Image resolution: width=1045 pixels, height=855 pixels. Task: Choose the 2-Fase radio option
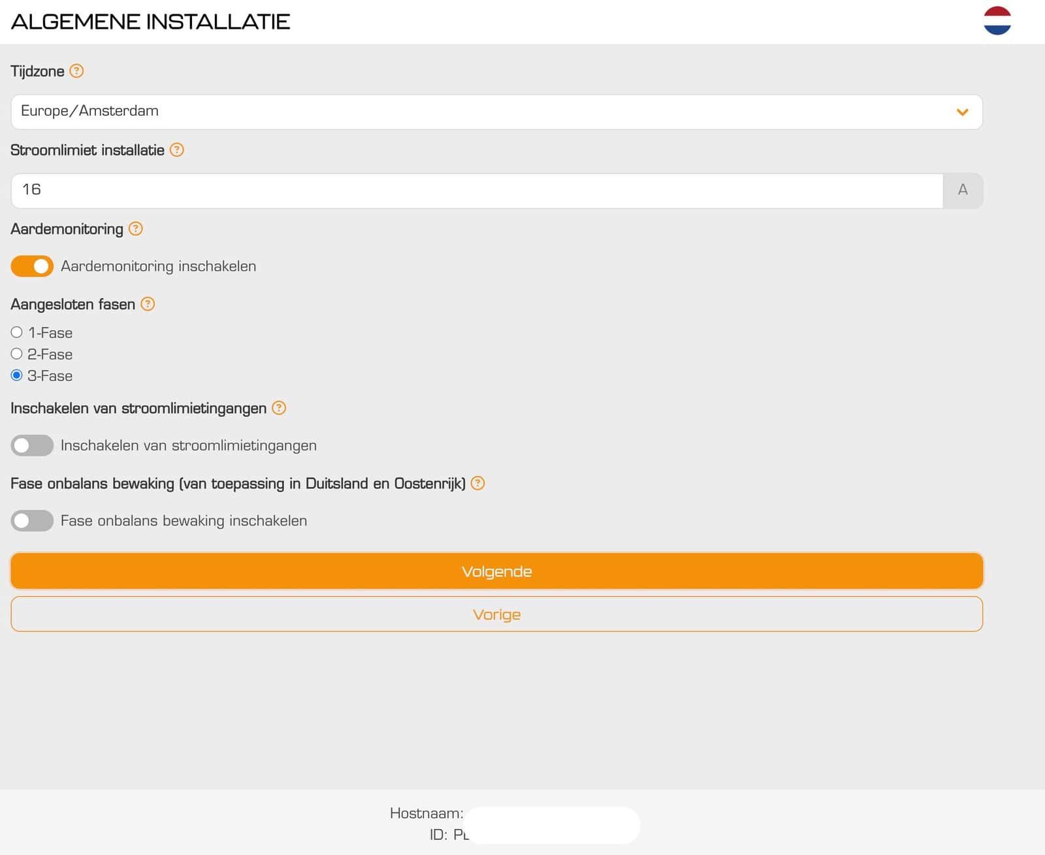pos(17,354)
